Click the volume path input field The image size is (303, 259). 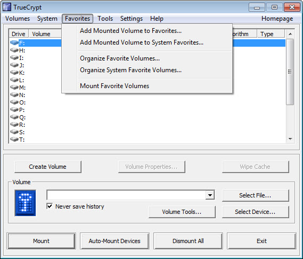click(126, 195)
